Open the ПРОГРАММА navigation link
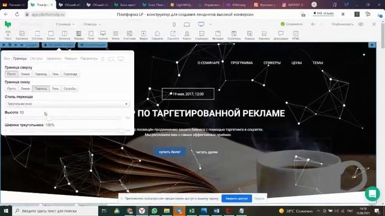385x216 pixels. [x=242, y=62]
